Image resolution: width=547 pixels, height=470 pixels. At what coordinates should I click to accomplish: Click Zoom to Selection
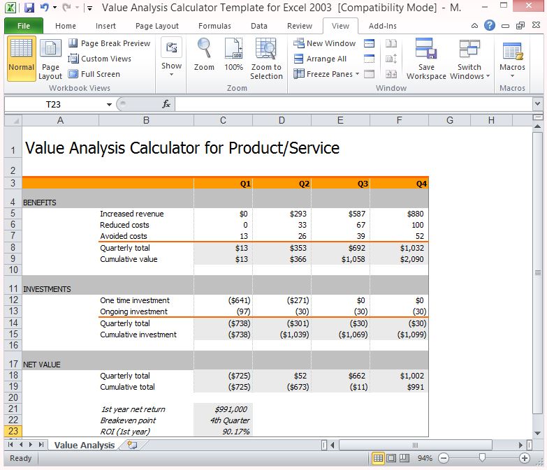pyautogui.click(x=266, y=58)
